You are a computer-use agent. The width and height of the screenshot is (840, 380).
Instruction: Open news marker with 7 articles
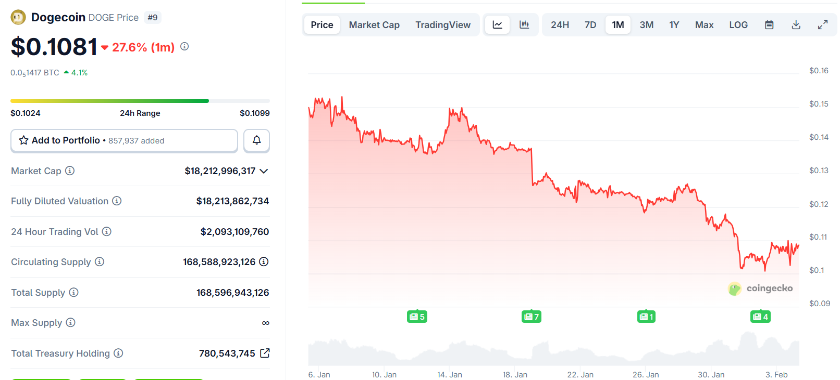click(531, 317)
